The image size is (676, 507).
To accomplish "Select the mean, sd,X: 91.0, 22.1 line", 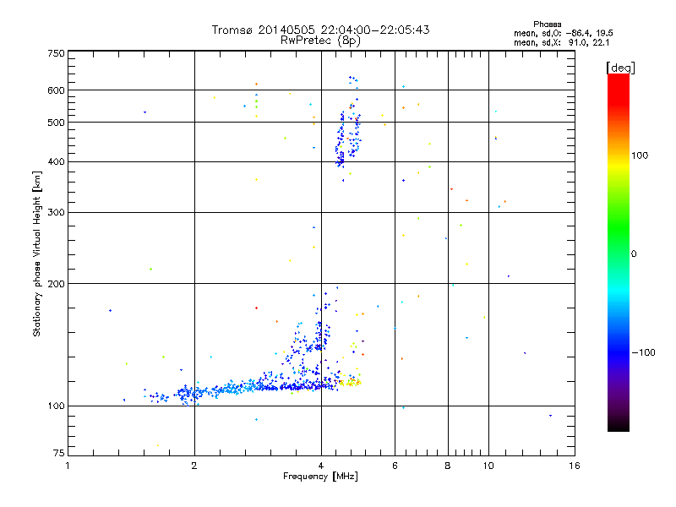I will 563,42.
